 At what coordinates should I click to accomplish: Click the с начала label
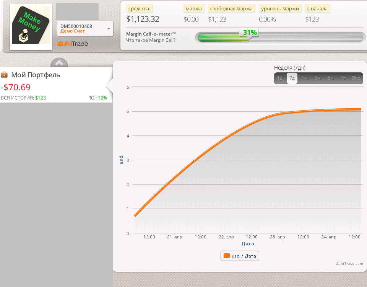pos(317,9)
